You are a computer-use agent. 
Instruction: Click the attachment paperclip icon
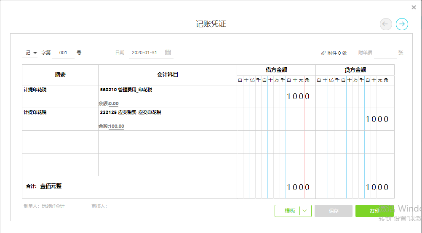pos(323,53)
